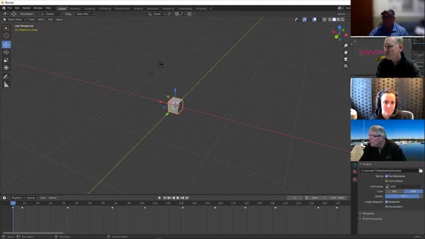Switch to the Modeling workspace tab
This screenshot has width=425, height=239.
pos(75,9)
